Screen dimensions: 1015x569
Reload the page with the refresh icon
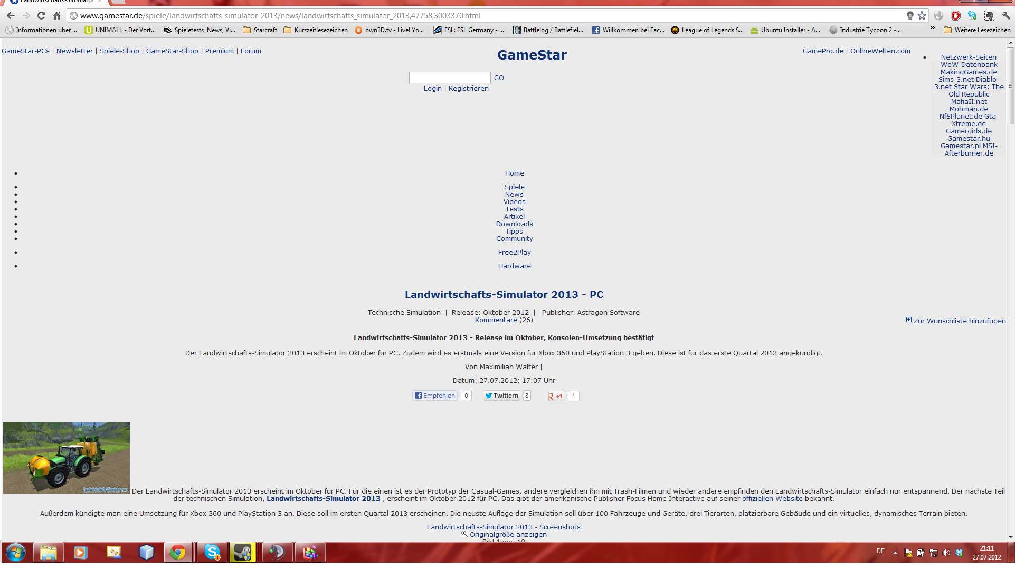coord(41,16)
